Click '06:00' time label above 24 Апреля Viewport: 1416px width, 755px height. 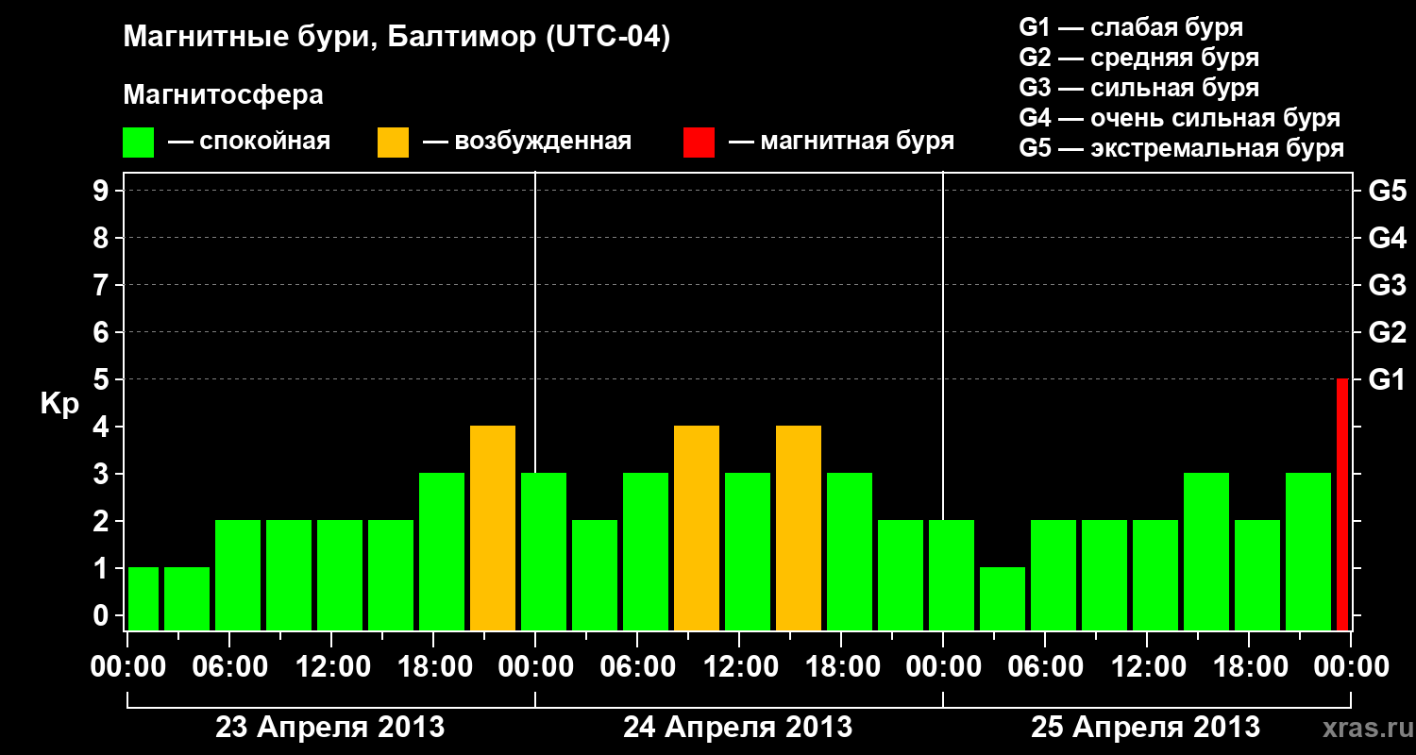pos(638,667)
